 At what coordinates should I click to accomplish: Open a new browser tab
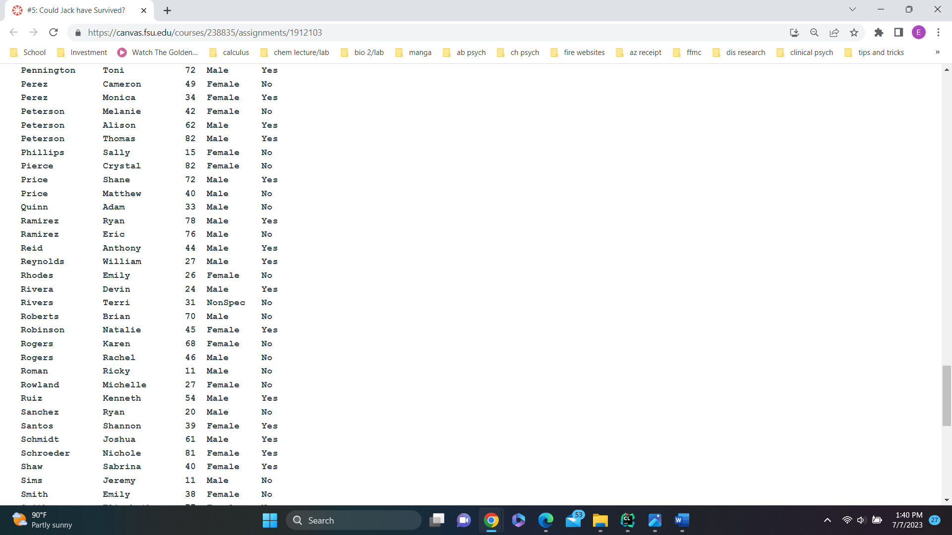click(x=167, y=10)
